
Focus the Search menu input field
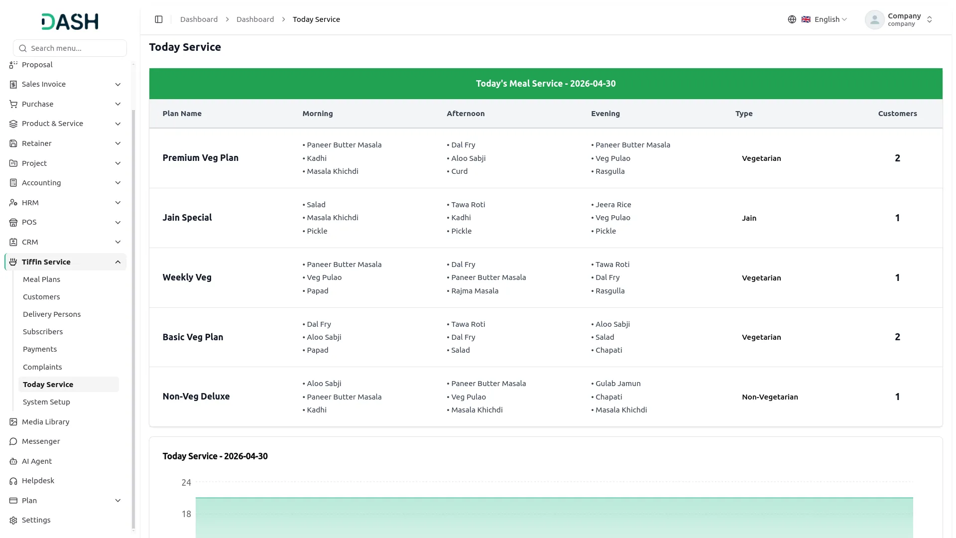click(70, 48)
